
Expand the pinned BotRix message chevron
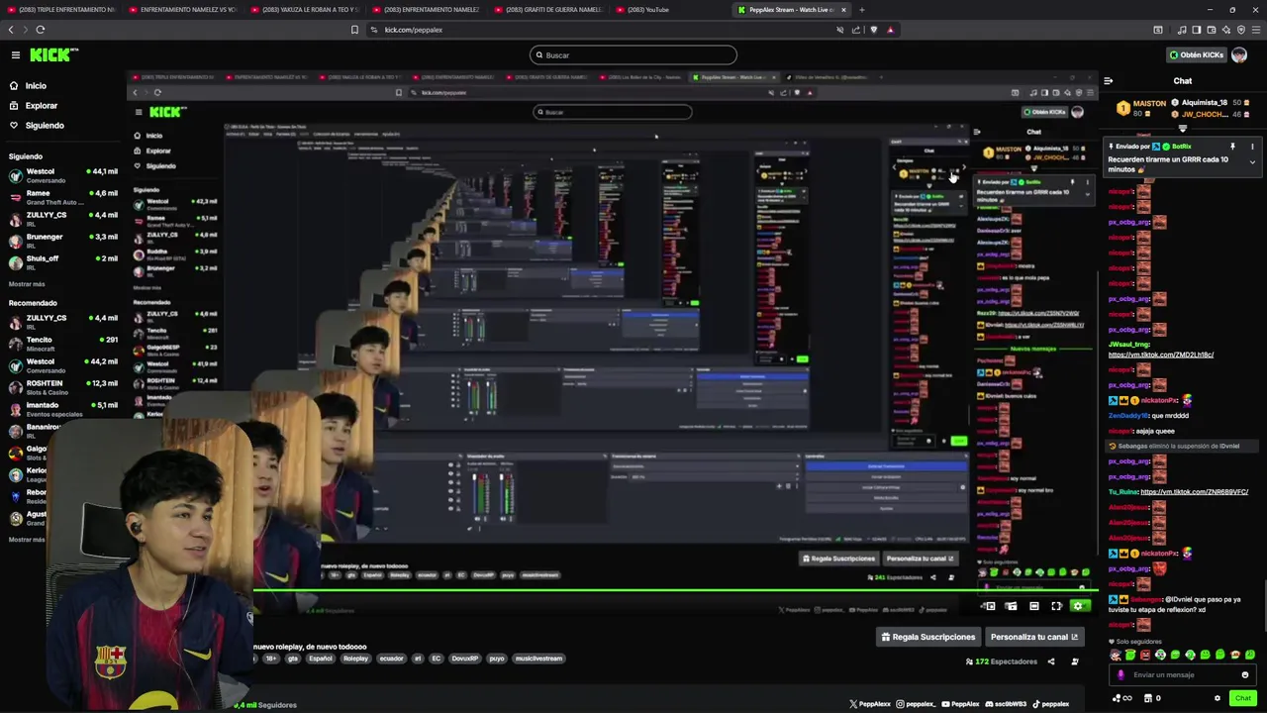1252,162
